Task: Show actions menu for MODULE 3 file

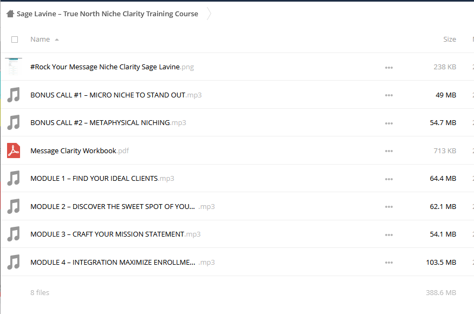Action: [389, 235]
